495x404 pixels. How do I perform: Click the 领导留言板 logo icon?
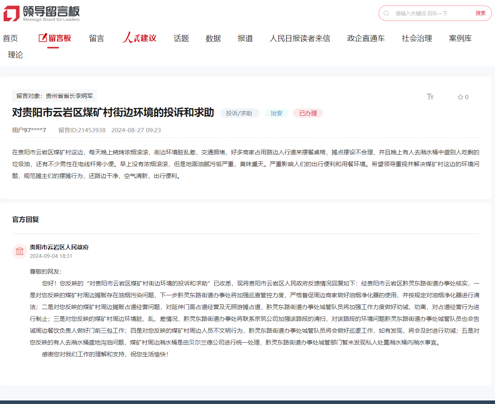pos(11,13)
